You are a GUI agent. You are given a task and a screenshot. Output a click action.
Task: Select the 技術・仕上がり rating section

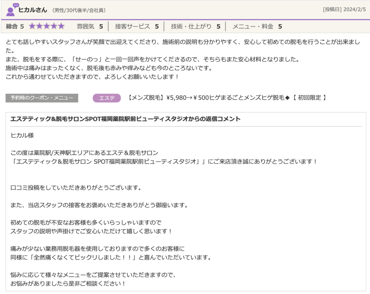(194, 26)
